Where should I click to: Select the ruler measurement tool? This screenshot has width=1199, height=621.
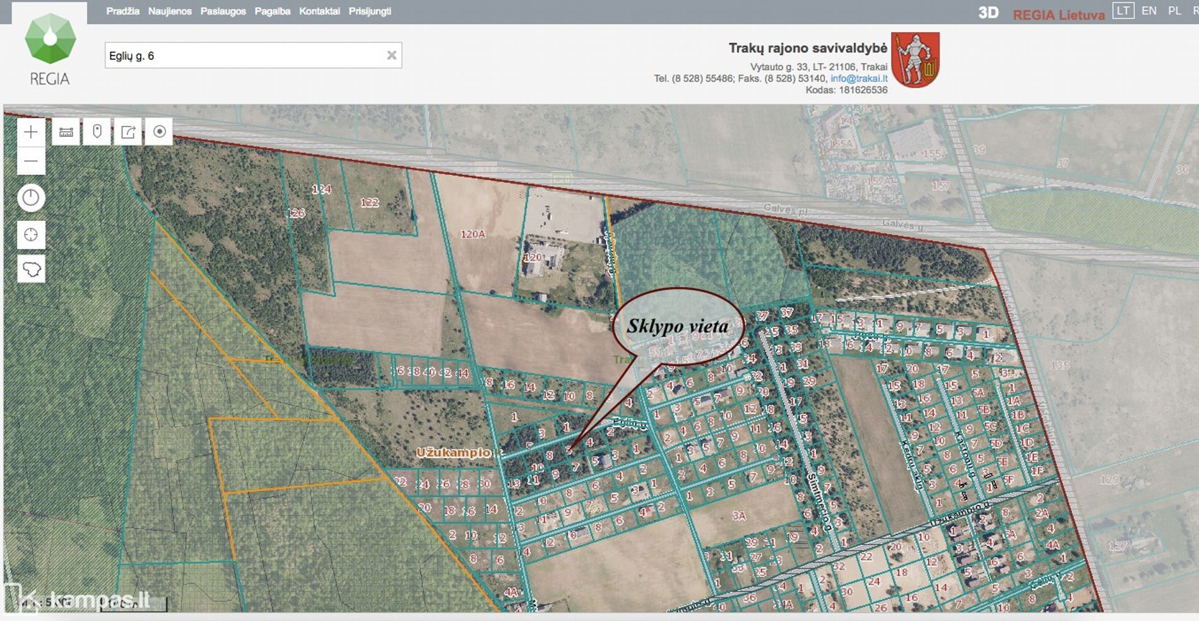coord(66,132)
